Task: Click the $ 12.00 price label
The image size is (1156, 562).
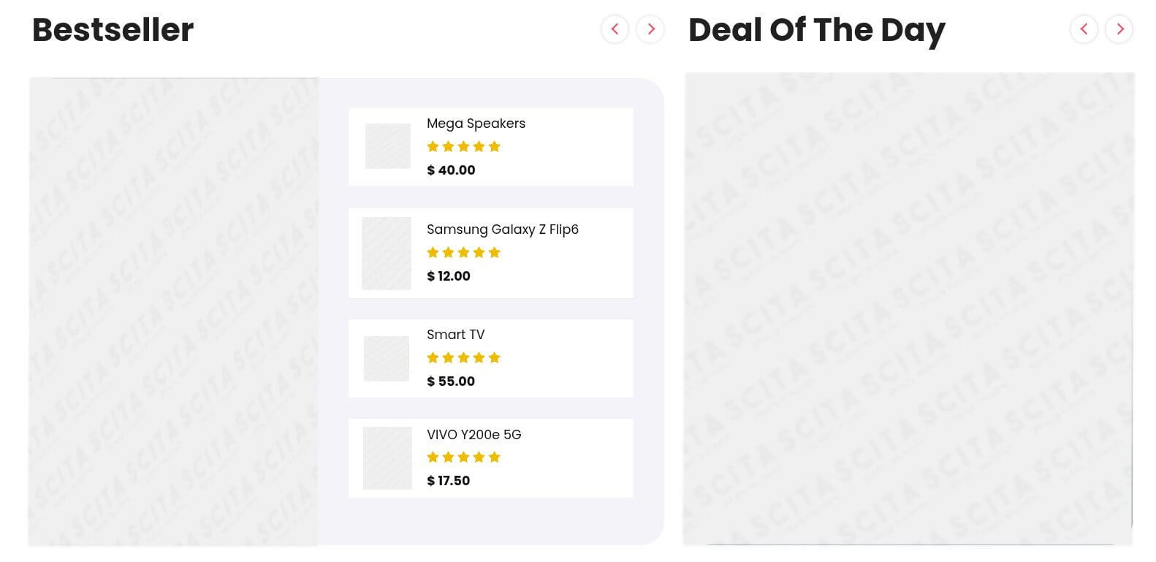Action: [448, 276]
